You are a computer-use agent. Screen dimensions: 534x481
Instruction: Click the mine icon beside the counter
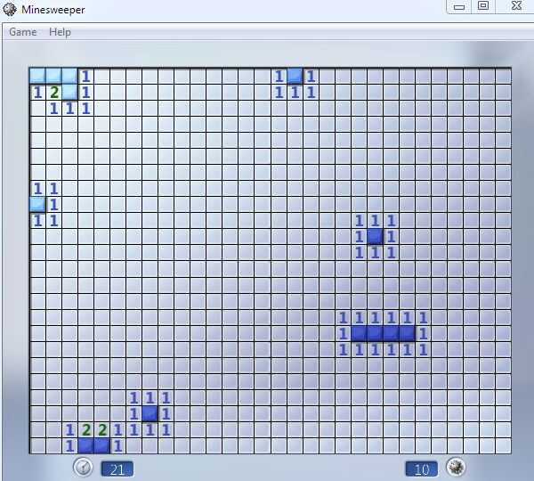coord(456,467)
